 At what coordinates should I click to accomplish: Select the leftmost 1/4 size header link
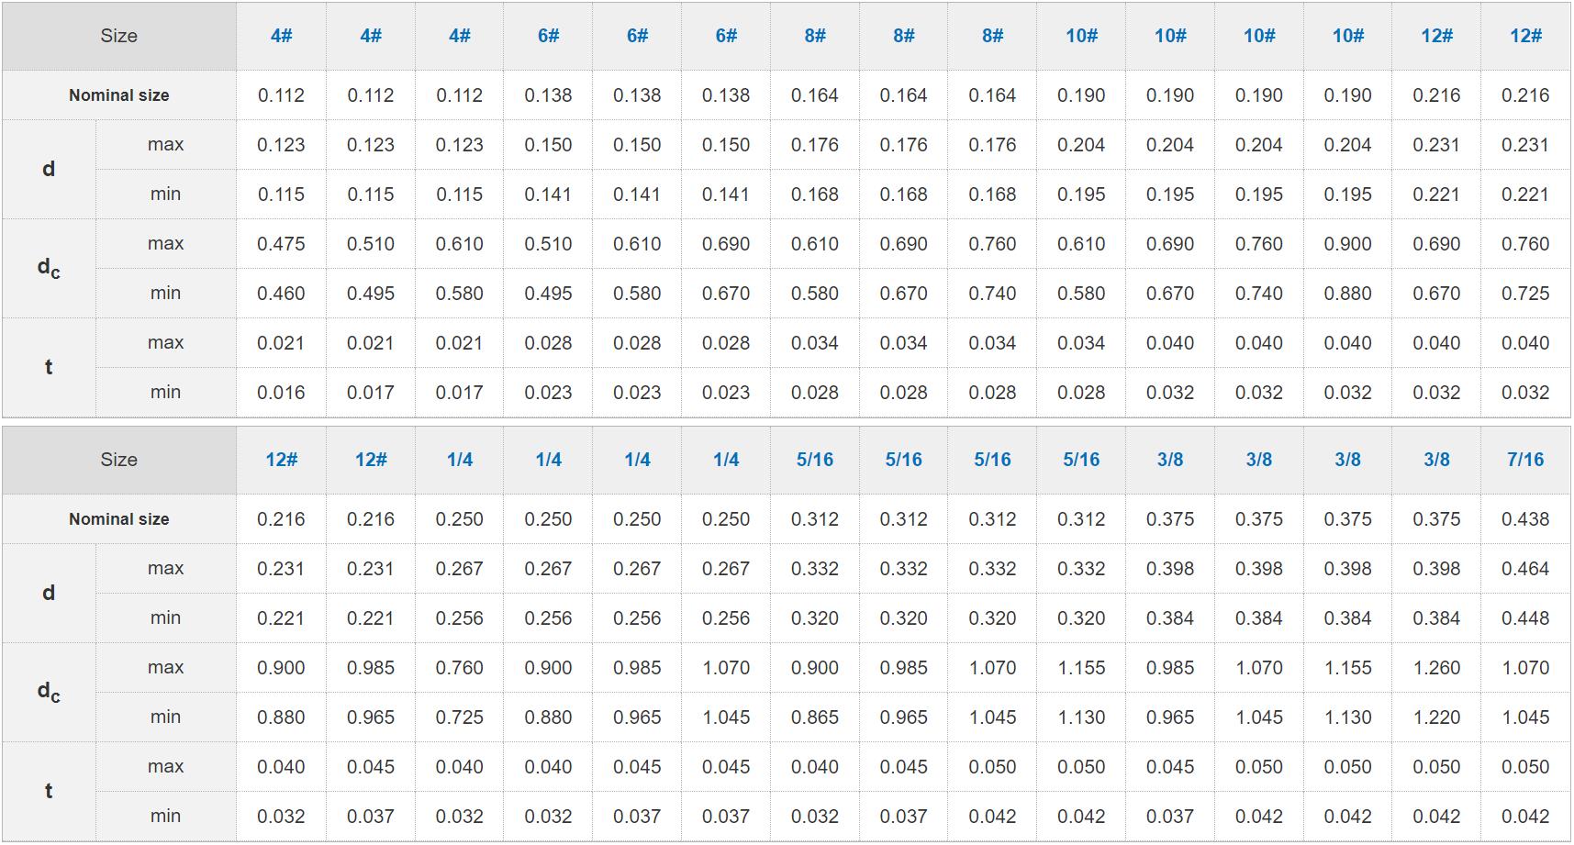[x=459, y=460]
